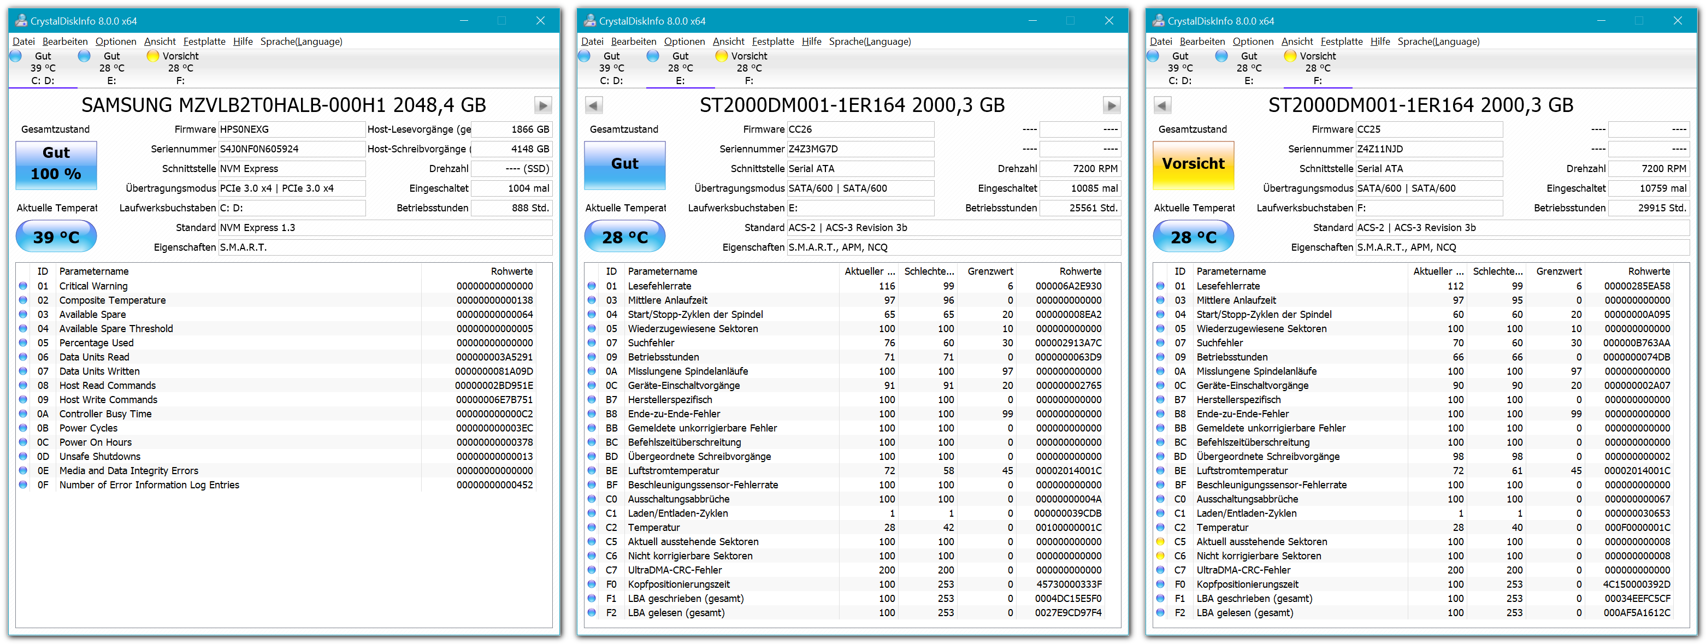Select Data Units Written row
Image resolution: width=1706 pixels, height=644 pixels.
pyautogui.click(x=277, y=371)
